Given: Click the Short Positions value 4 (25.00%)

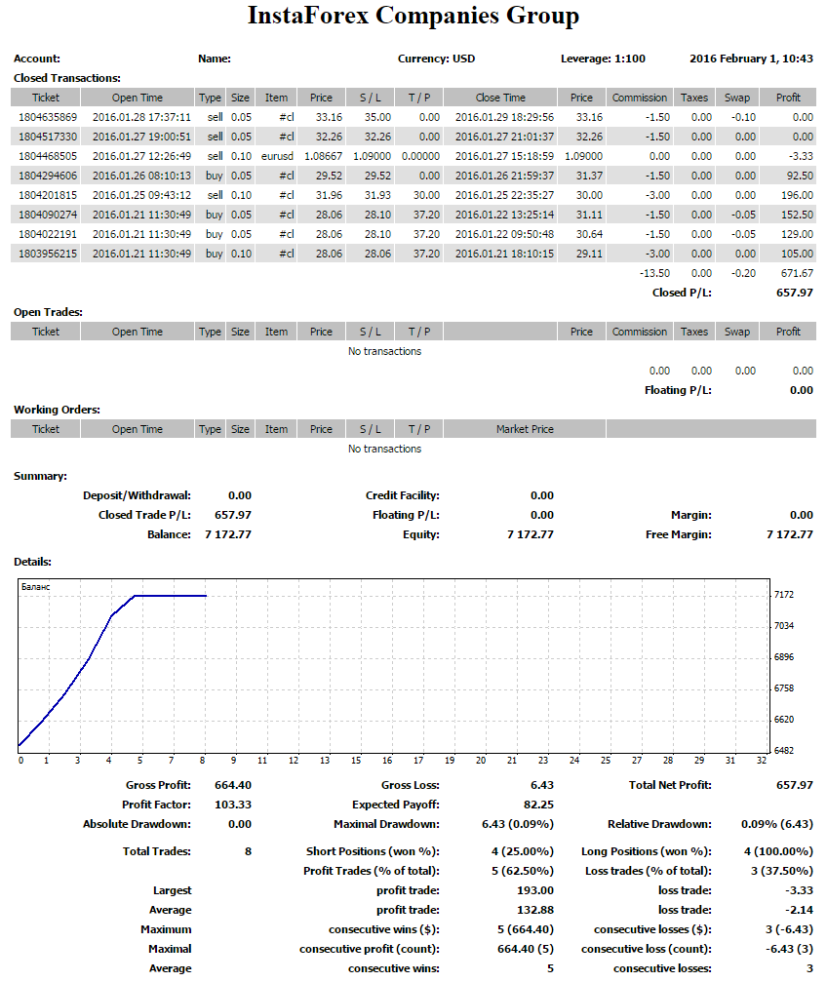Looking at the screenshot, I should coord(523,851).
